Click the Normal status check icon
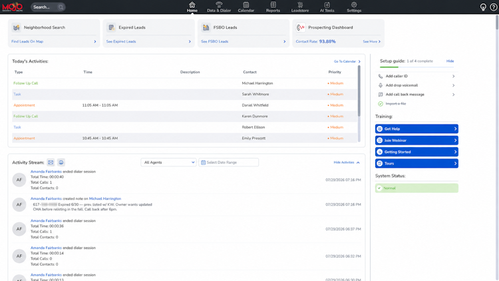Screen dimensions: 499x281 point(379,188)
